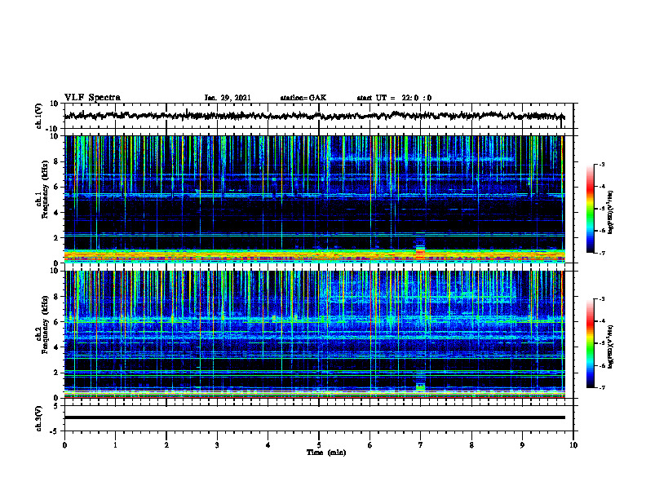Click the Time axis tick label "1"
This screenshot has width=646, height=499.
tap(115, 445)
